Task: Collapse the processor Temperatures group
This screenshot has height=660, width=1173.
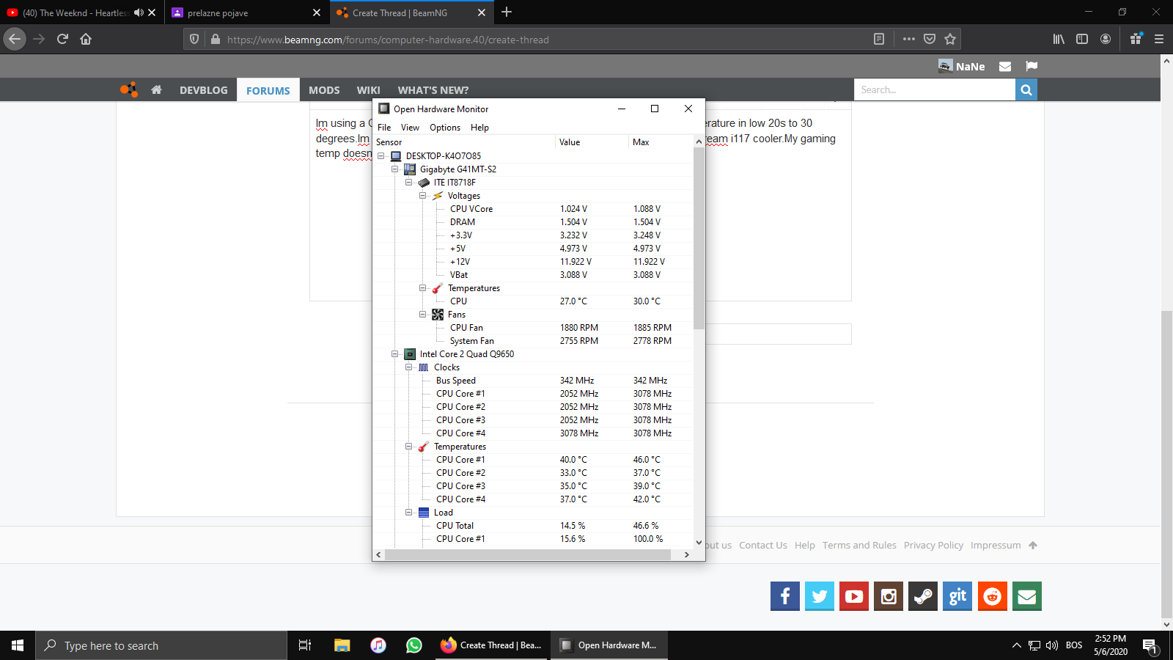Action: tap(409, 447)
